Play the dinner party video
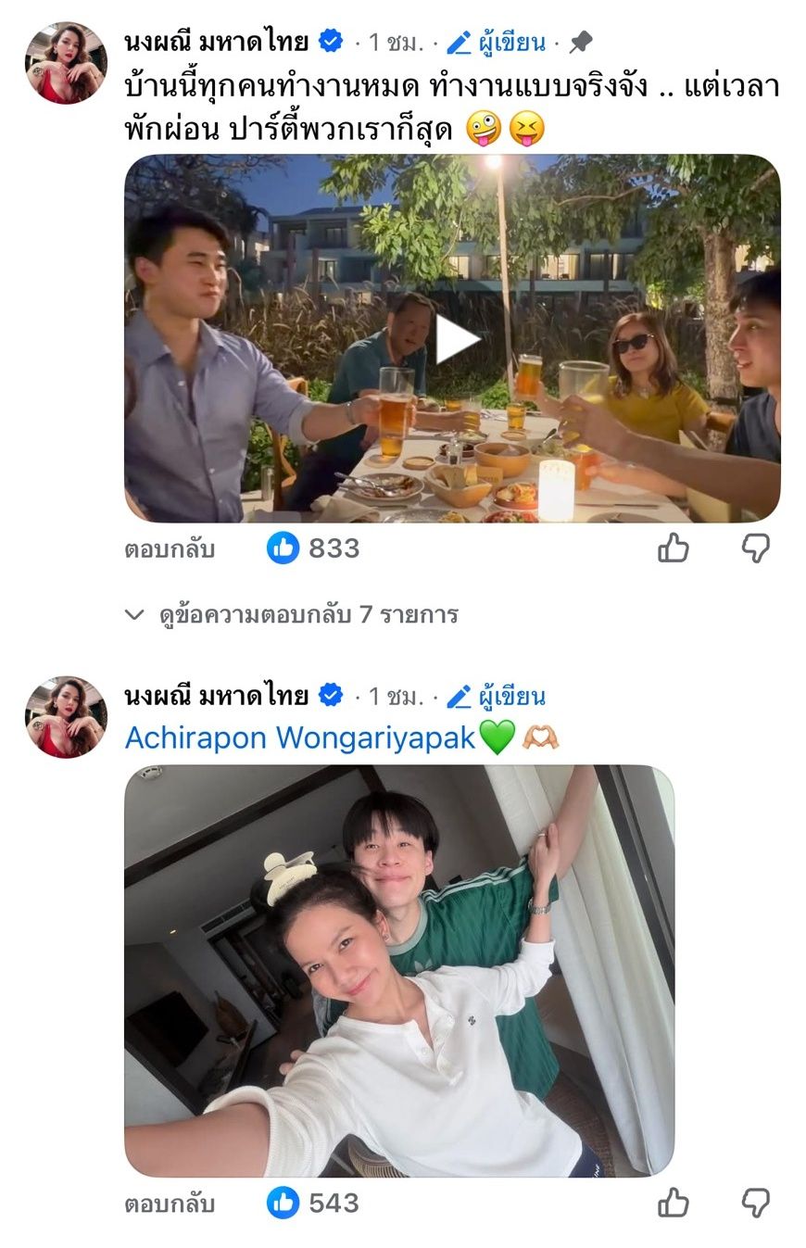806x1248 pixels. pos(458,340)
